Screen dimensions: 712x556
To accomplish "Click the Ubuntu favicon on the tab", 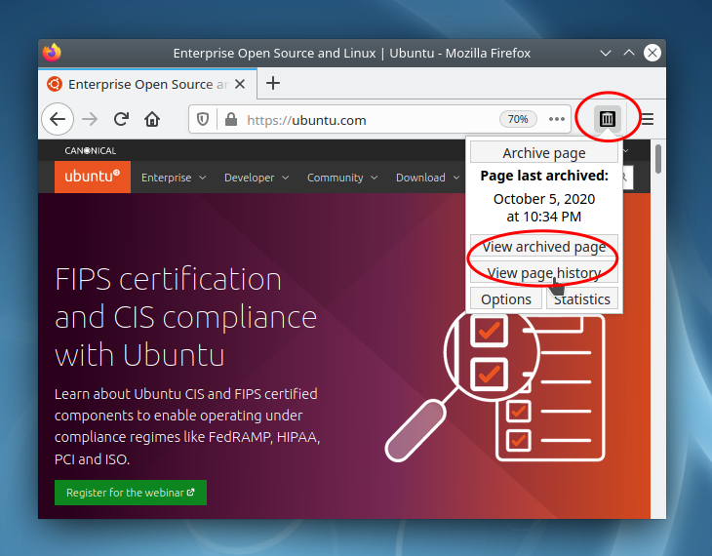I will click(55, 84).
